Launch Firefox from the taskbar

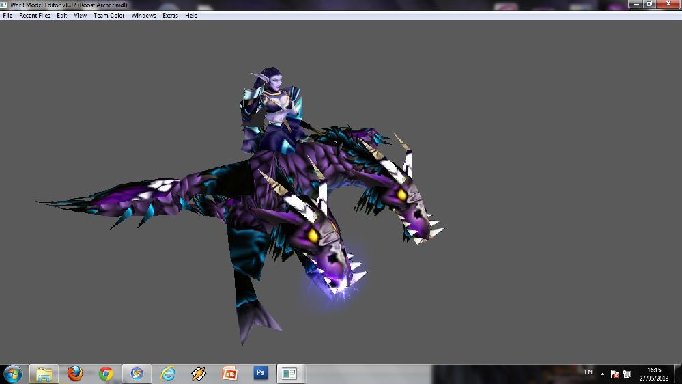(x=75, y=374)
